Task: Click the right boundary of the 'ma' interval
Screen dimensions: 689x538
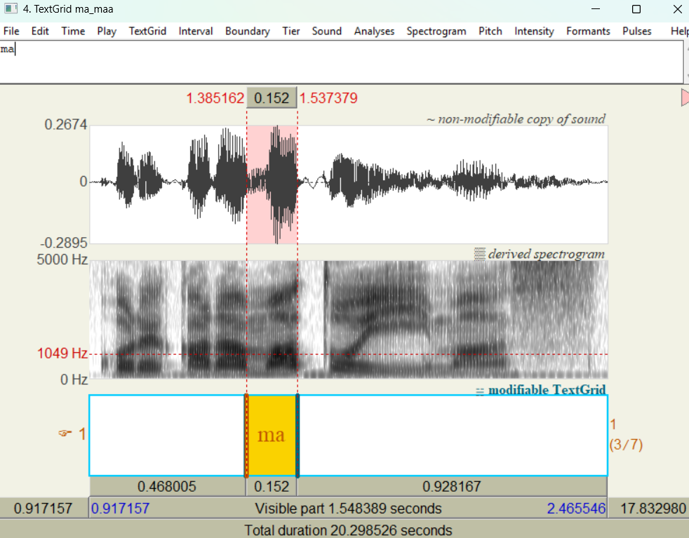Action: click(297, 435)
